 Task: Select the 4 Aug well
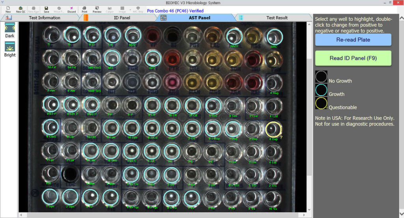click(x=274, y=83)
